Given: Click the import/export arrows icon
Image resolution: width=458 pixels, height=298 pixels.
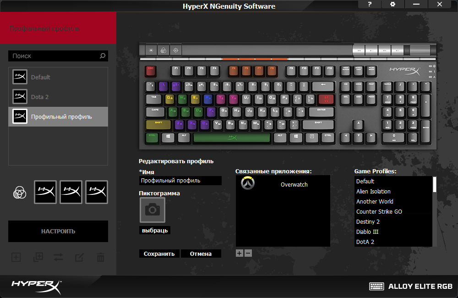Looking at the screenshot, I should click(59, 257).
